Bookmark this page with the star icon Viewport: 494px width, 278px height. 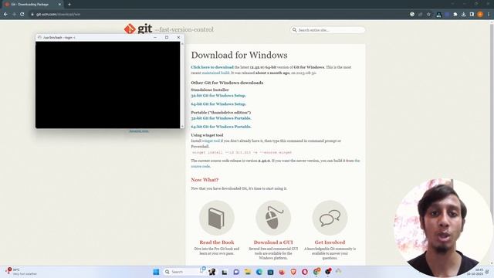click(428, 14)
